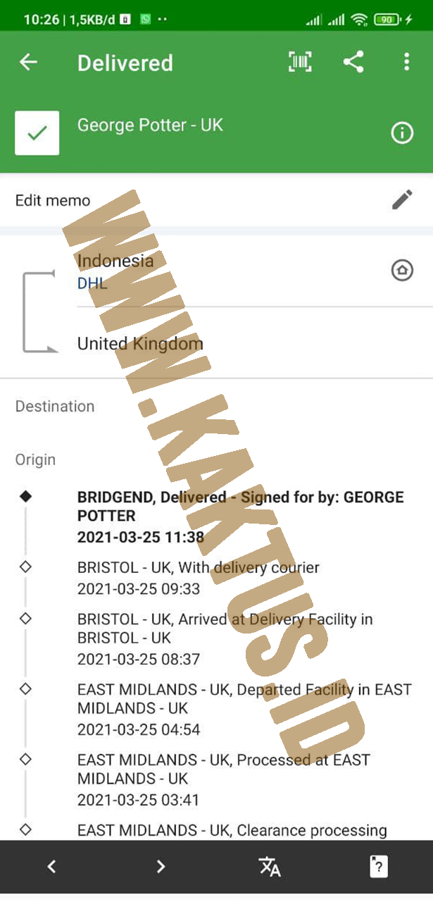Viewport: 433px width, 902px height.
Task: Toggle the delivered checkmark box
Action: 37,132
